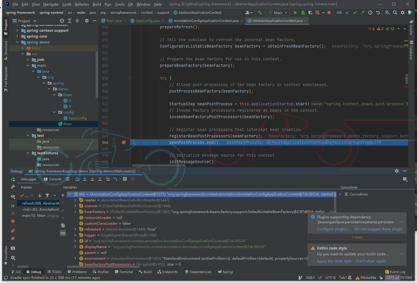Viewport: 417px width, 283px height.
Task: Click Step Out in debugger toolbar
Action: click(x=100, y=179)
